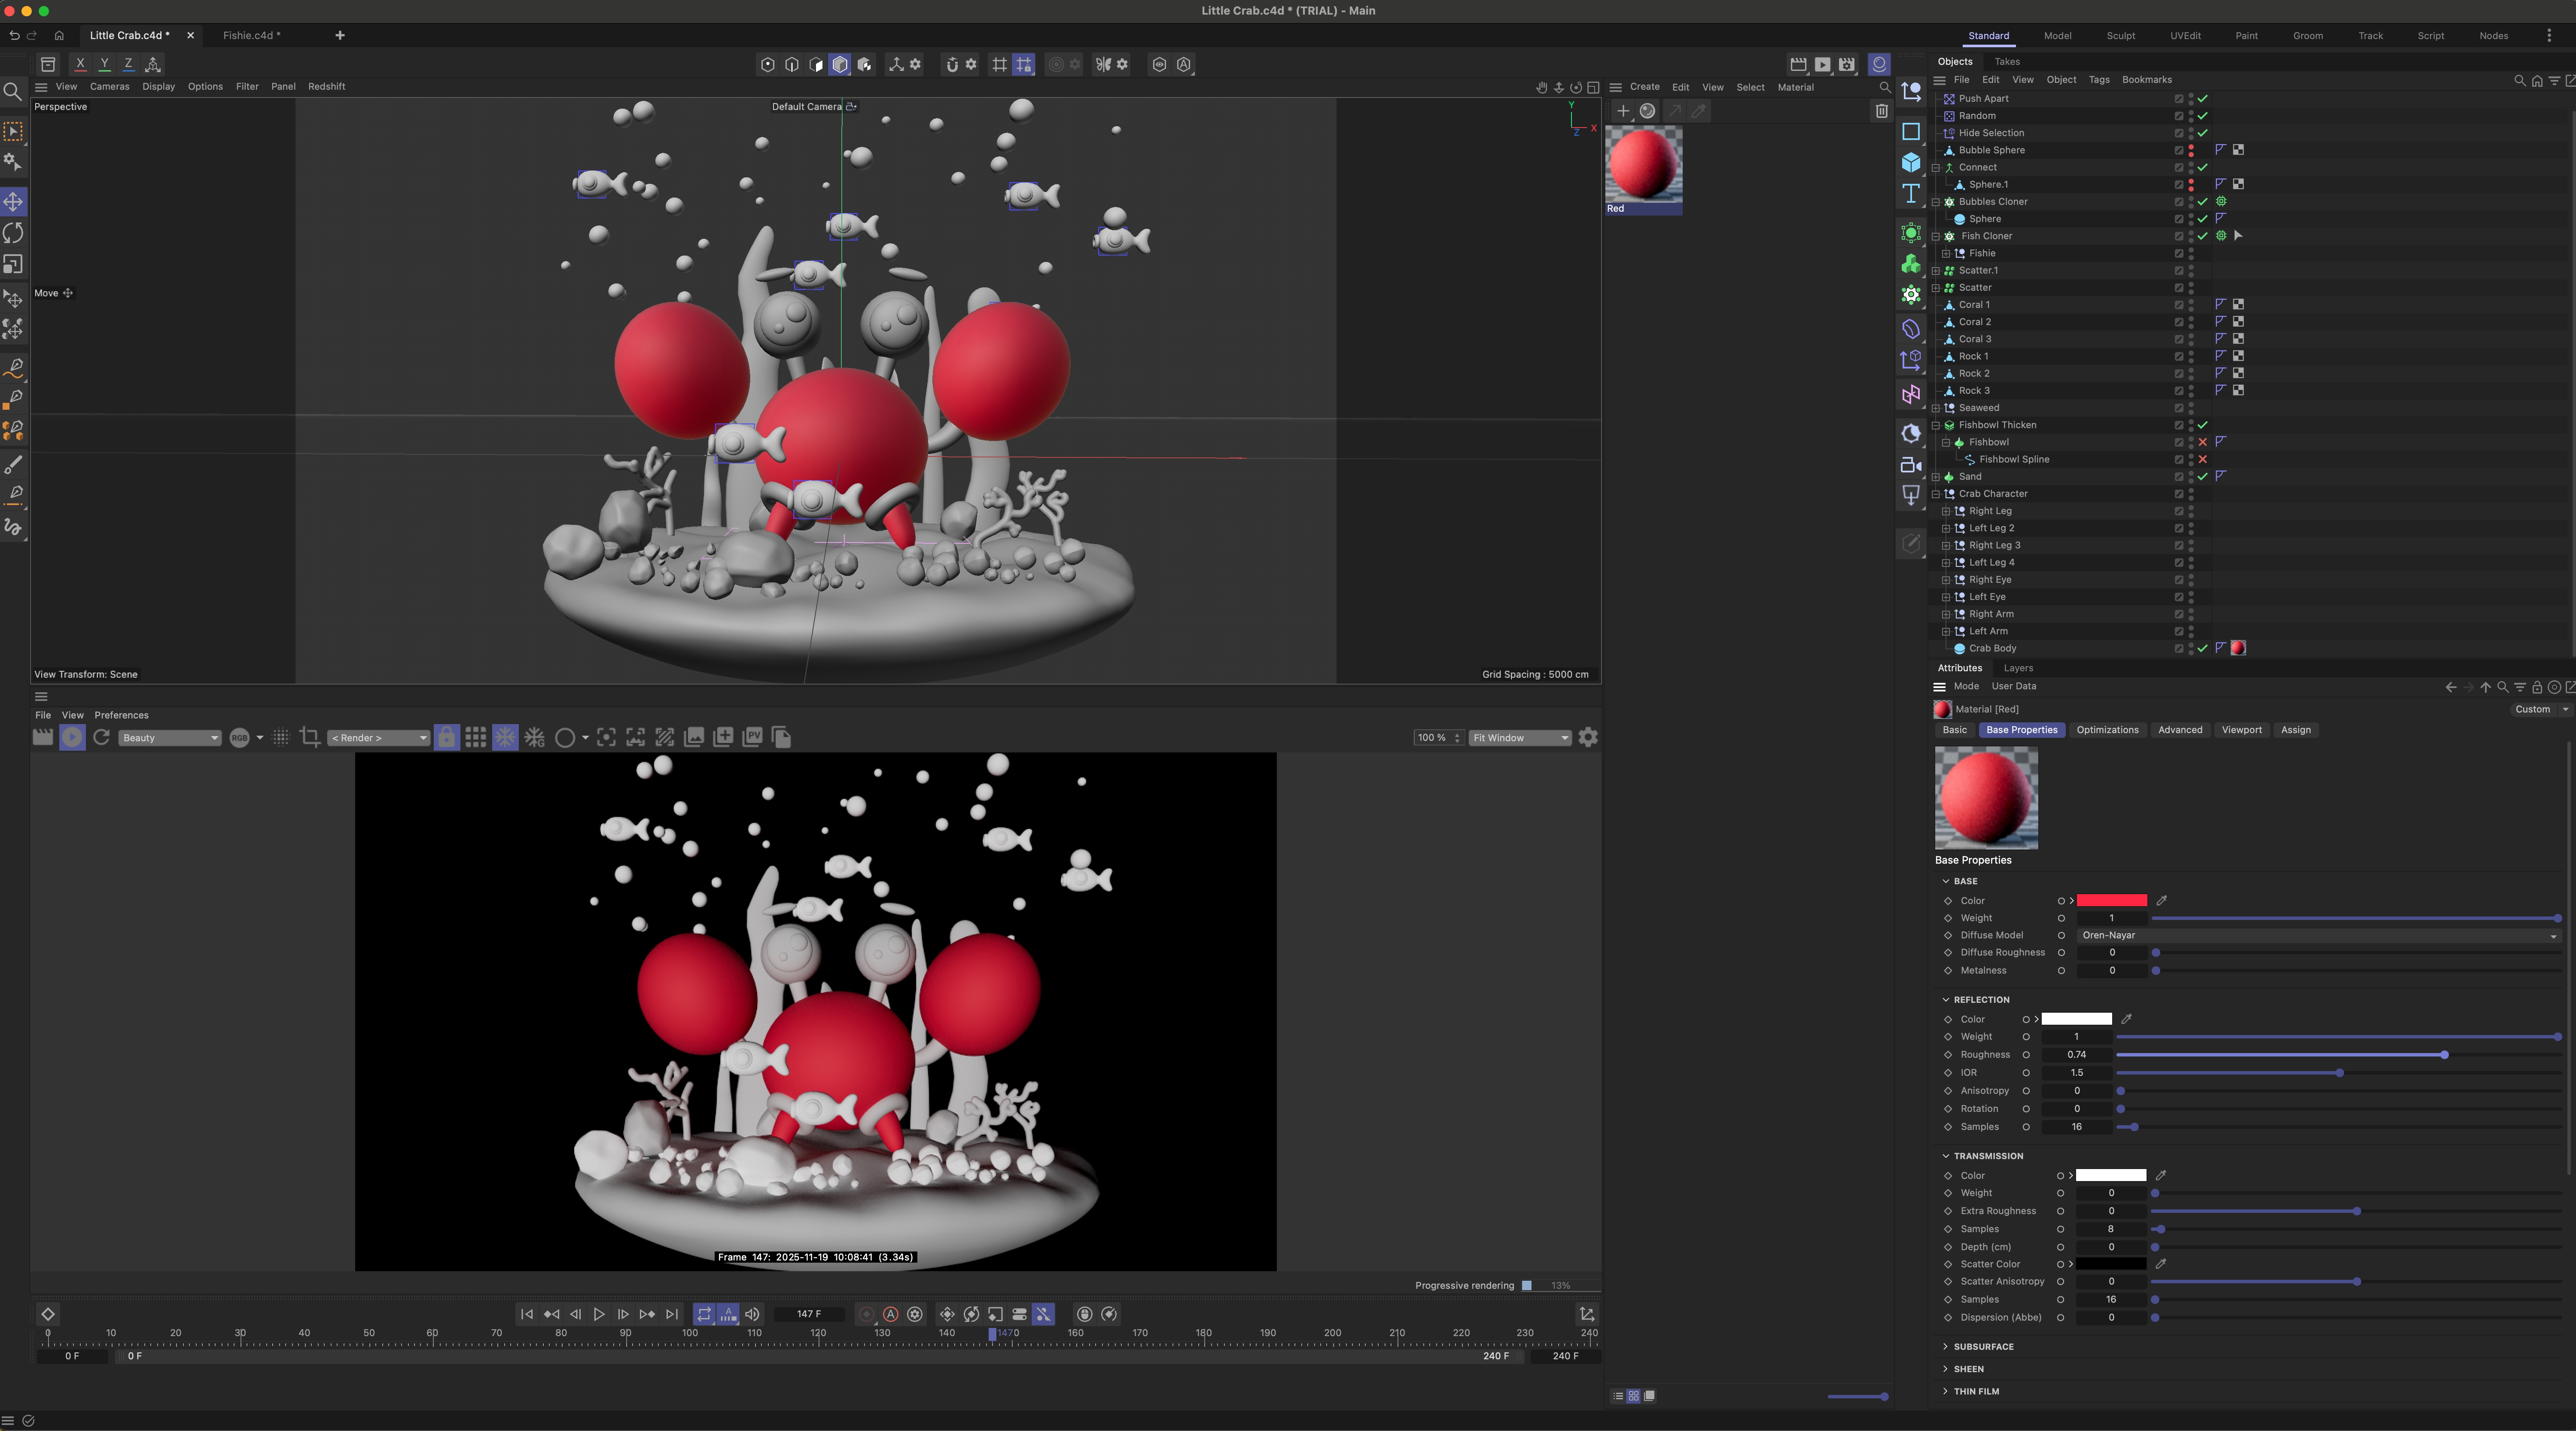Open the Scatter Color black swatch
The width and height of the screenshot is (2576, 1431).
click(x=2111, y=1265)
